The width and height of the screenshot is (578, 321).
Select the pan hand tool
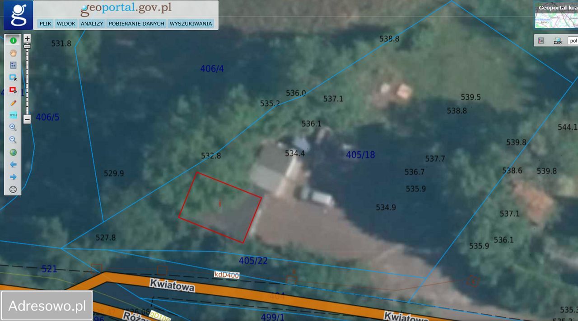pos(13,53)
